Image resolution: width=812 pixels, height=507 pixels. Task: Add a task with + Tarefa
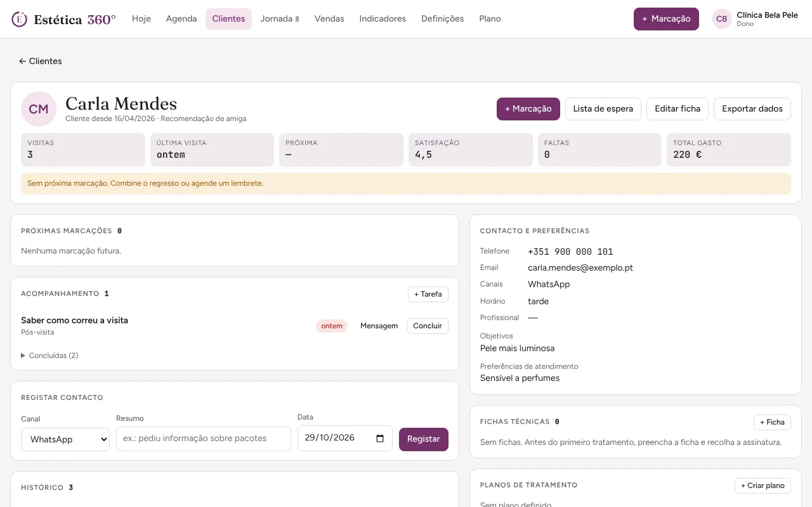(x=428, y=294)
